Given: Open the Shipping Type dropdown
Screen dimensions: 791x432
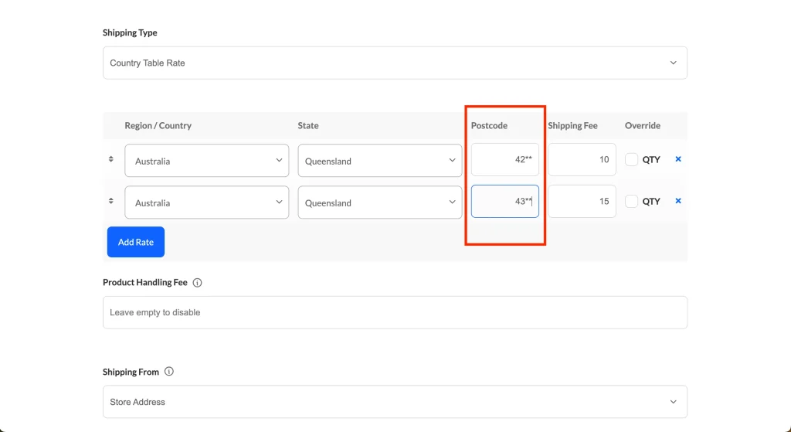Looking at the screenshot, I should [x=395, y=63].
